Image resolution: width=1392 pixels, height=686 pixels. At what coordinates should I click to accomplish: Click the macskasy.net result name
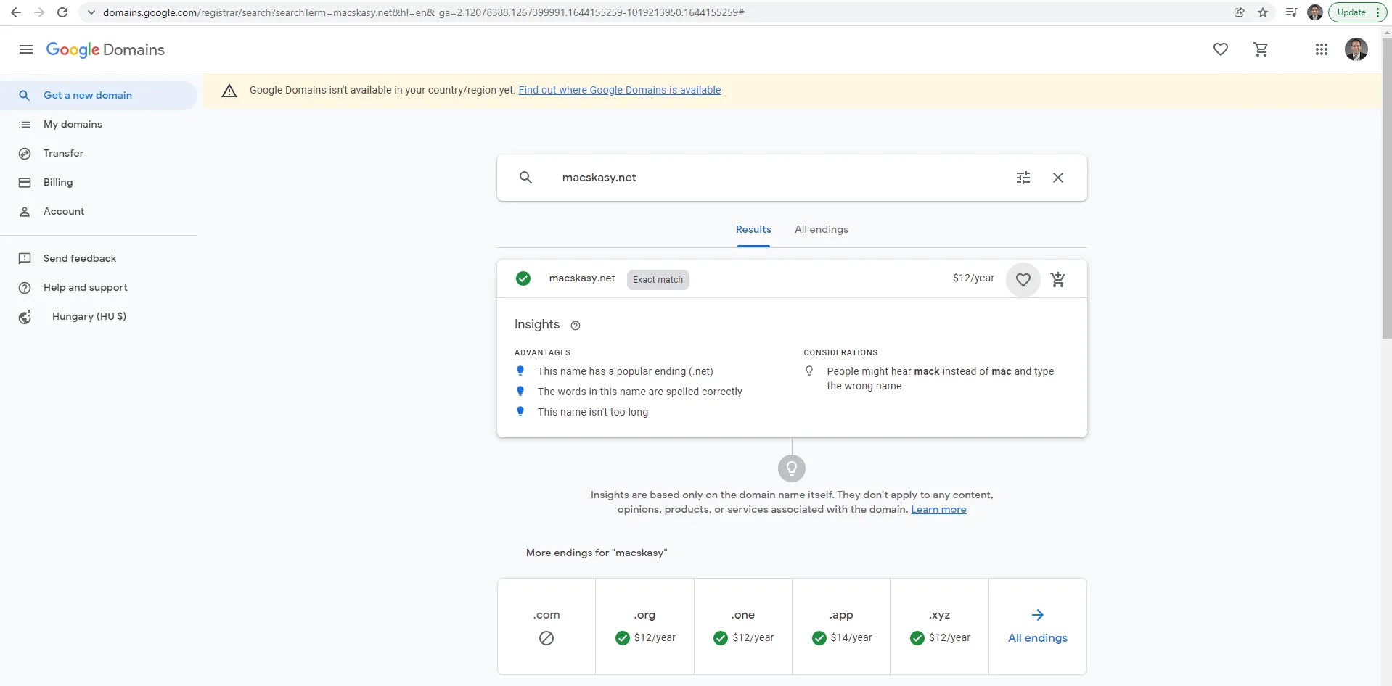pos(582,278)
